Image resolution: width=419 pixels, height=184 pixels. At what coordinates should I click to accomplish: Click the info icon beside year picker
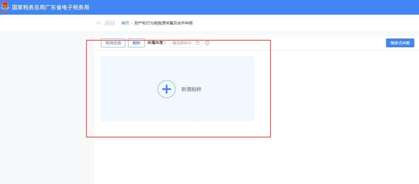(x=207, y=43)
